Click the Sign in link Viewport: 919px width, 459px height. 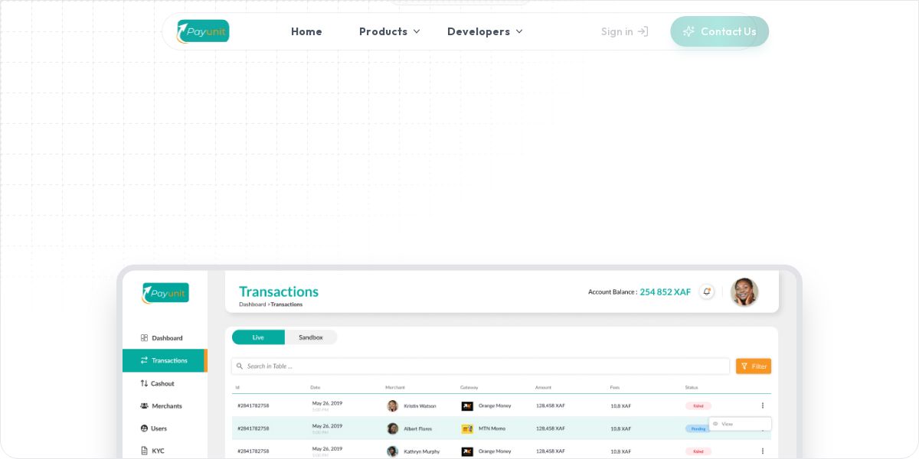click(624, 31)
